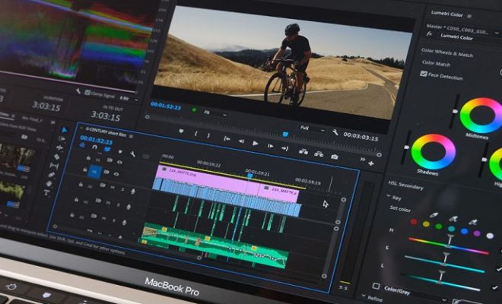Select the red HSL color swatch
Screen dimensions: 502x304
414,221
